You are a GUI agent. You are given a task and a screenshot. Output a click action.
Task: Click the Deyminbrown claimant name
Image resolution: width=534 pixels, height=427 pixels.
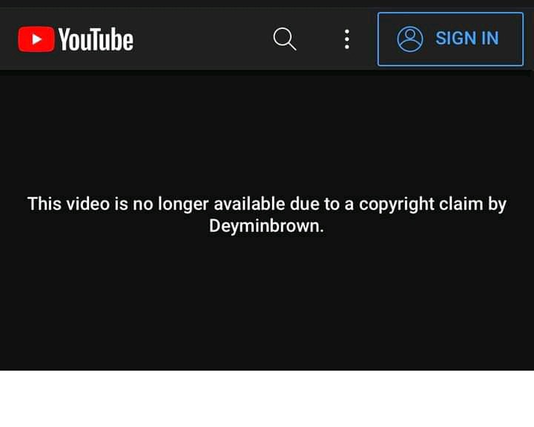pyautogui.click(x=265, y=226)
